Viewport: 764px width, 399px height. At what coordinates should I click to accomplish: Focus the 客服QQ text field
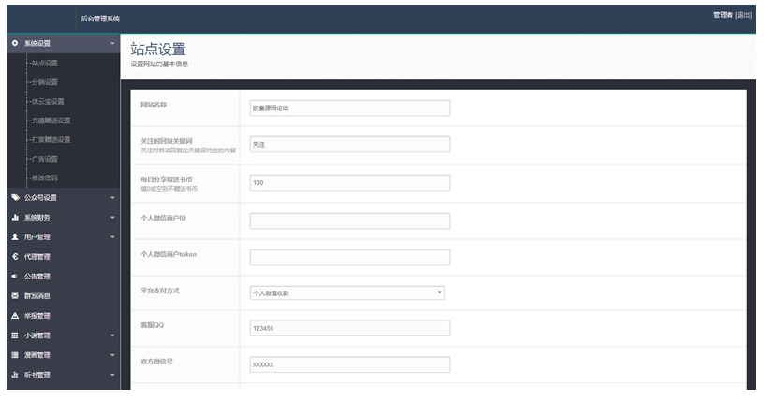coord(349,329)
